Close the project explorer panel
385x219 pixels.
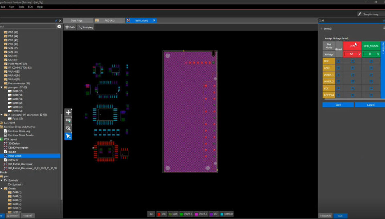click(60, 20)
